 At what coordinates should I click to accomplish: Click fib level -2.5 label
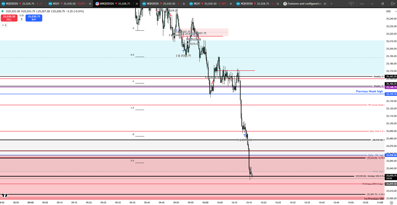coord(132,161)
